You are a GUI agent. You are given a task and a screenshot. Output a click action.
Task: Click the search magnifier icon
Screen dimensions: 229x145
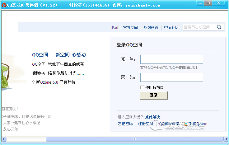[x=219, y=27]
